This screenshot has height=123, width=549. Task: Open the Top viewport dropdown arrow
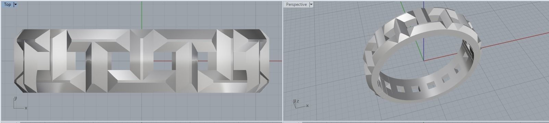(16, 4)
